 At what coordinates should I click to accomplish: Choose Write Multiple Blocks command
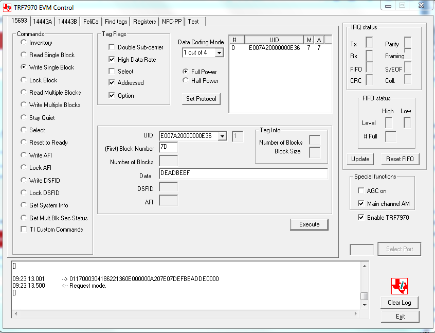point(23,104)
